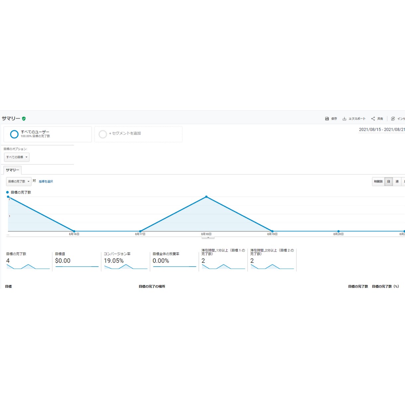Click the 8月20日 data point on chart
This screenshot has width=405, height=399.
[x=339, y=231]
